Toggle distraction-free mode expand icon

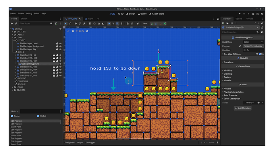click(218, 19)
